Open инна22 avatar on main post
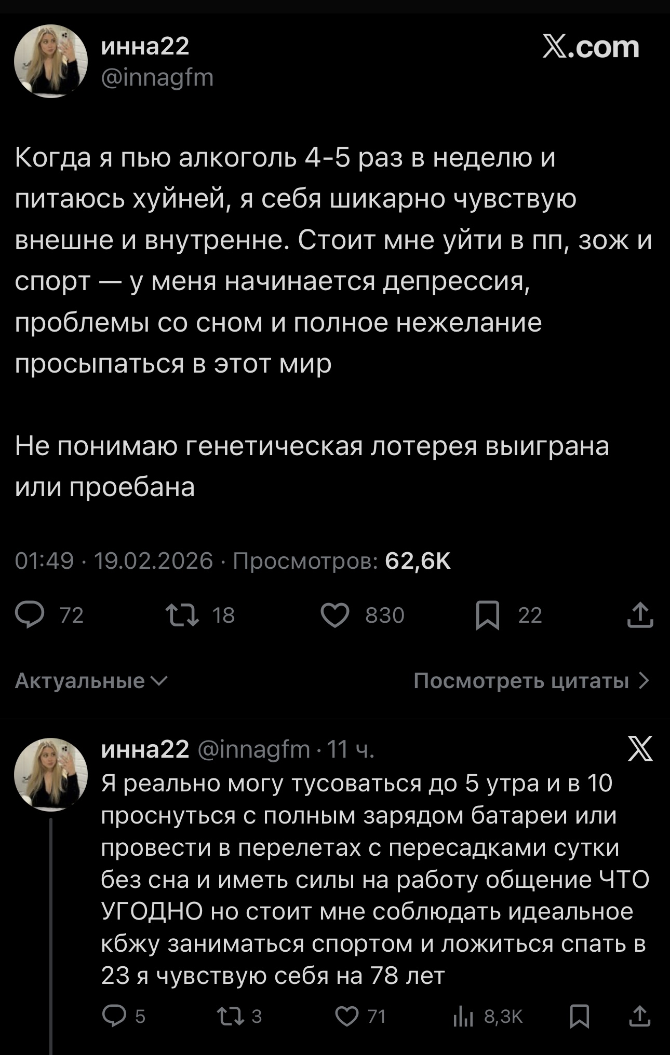Image resolution: width=670 pixels, height=1055 pixels. (51, 61)
